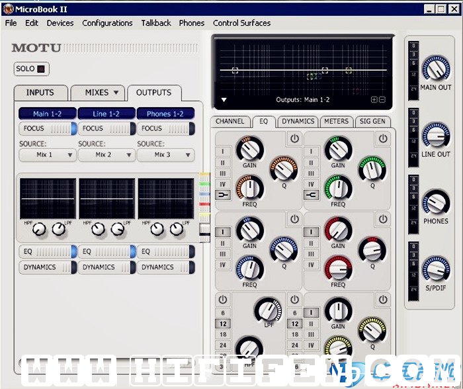Switch to the OUTPUTS tab

(x=154, y=93)
